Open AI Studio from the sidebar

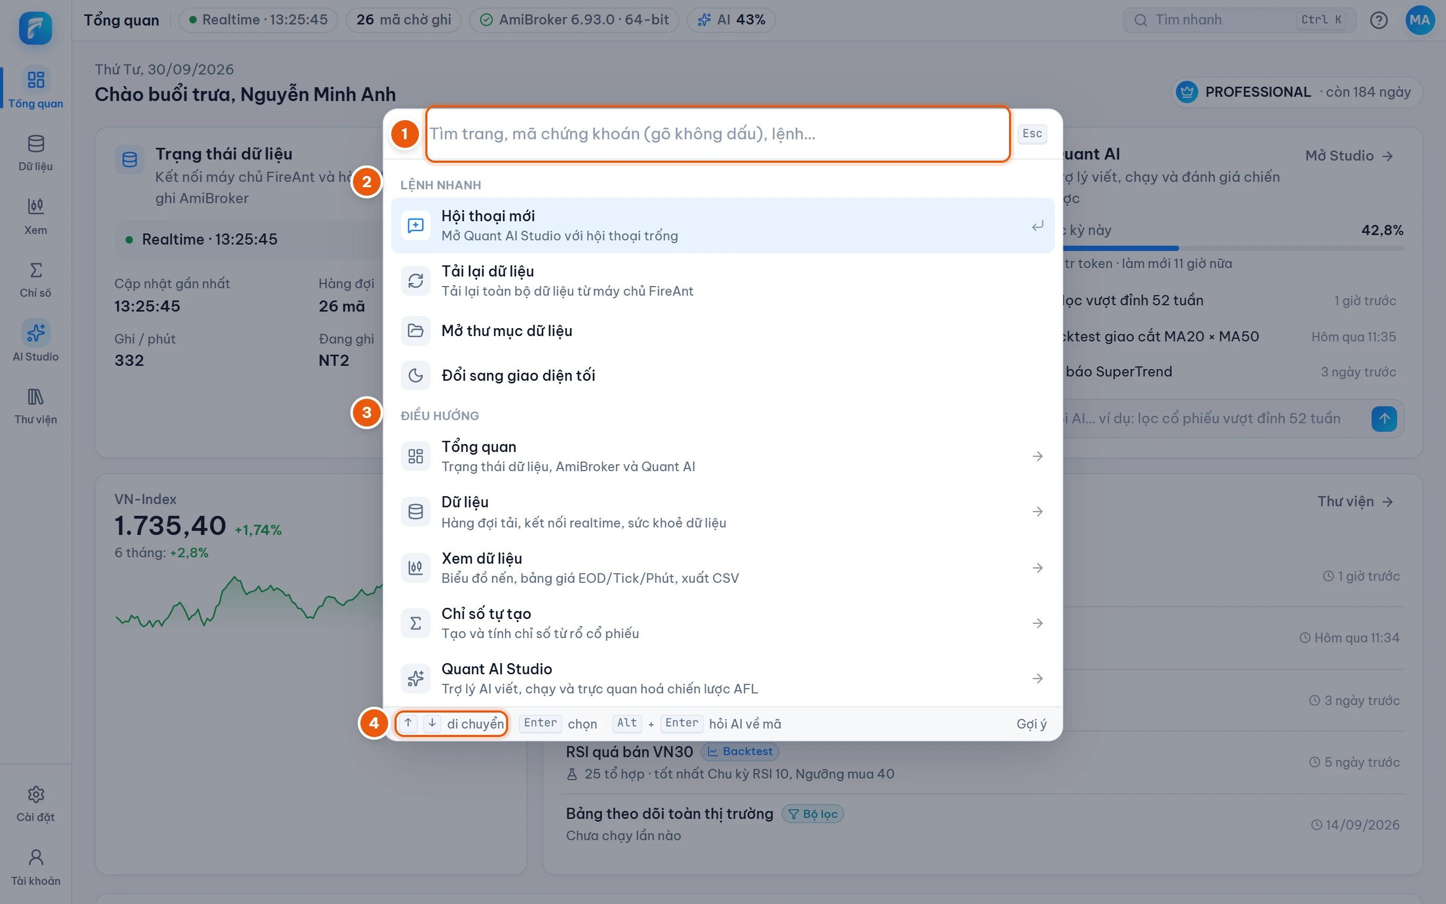point(35,342)
